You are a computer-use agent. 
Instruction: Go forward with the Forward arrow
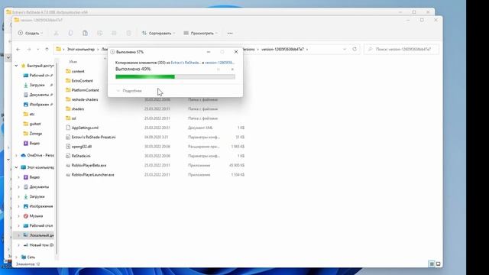click(29, 49)
